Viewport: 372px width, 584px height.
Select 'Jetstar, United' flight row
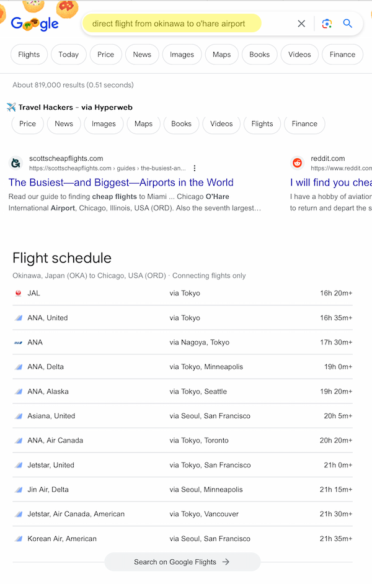(183, 465)
